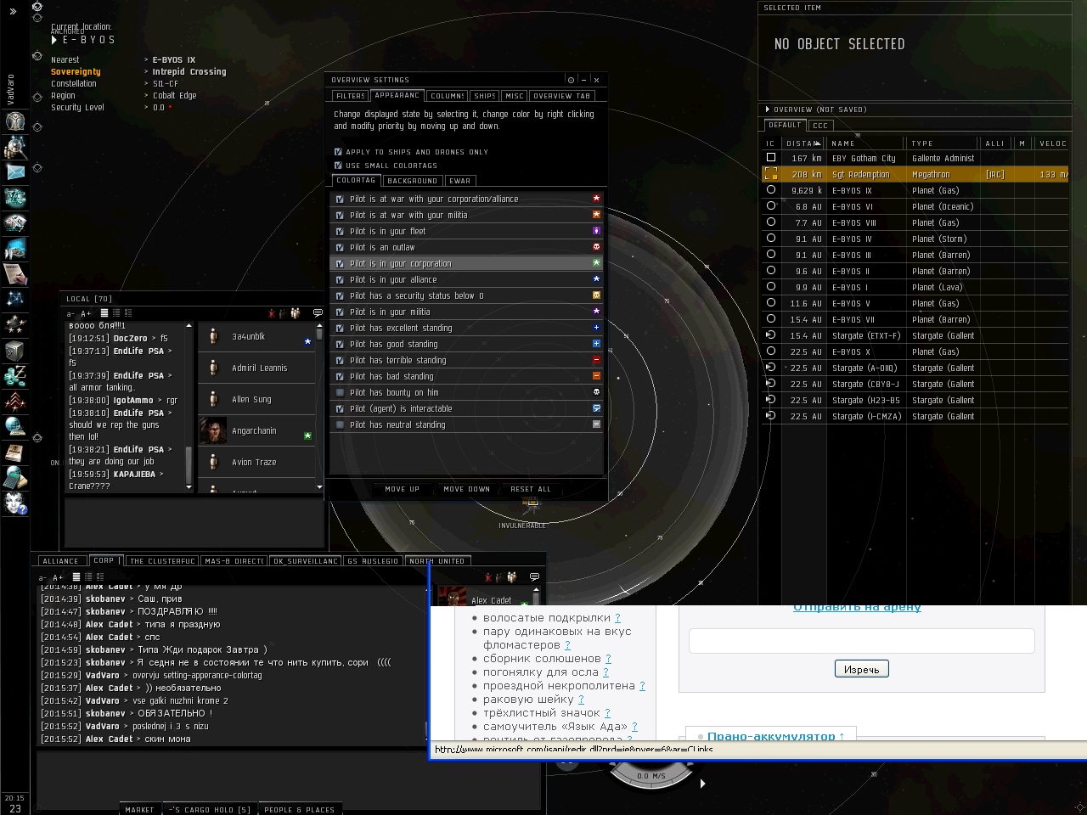Open the star Map icon in sidebar
The image size is (1087, 815).
15,300
